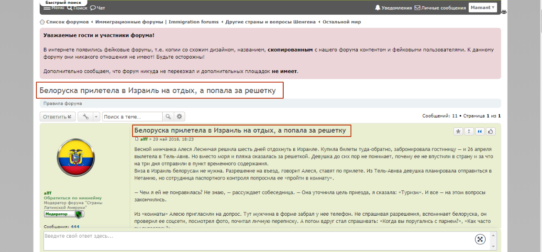Open the Меню hamburger menu
The width and height of the screenshot is (542, 252).
point(54,8)
